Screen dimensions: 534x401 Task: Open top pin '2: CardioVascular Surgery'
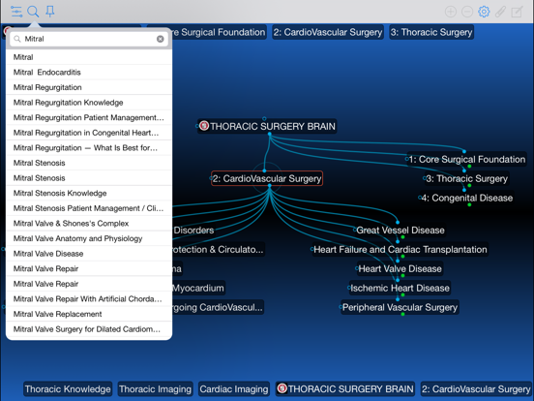[328, 32]
